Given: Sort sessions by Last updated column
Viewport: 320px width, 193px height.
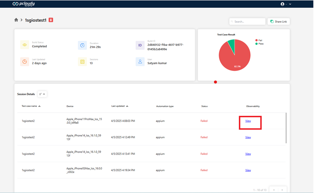Looking at the screenshot, I should 119,106.
